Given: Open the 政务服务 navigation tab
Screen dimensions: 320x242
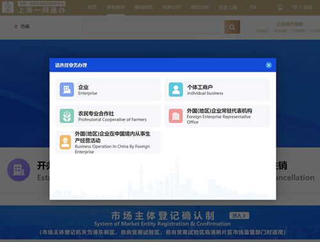Looking at the screenshot, I should (x=116, y=8).
